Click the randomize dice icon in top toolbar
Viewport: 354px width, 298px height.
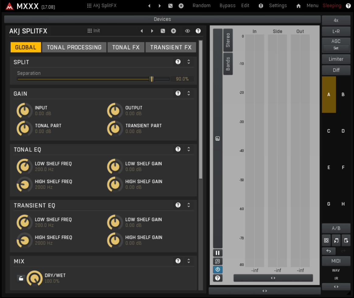click(170, 6)
